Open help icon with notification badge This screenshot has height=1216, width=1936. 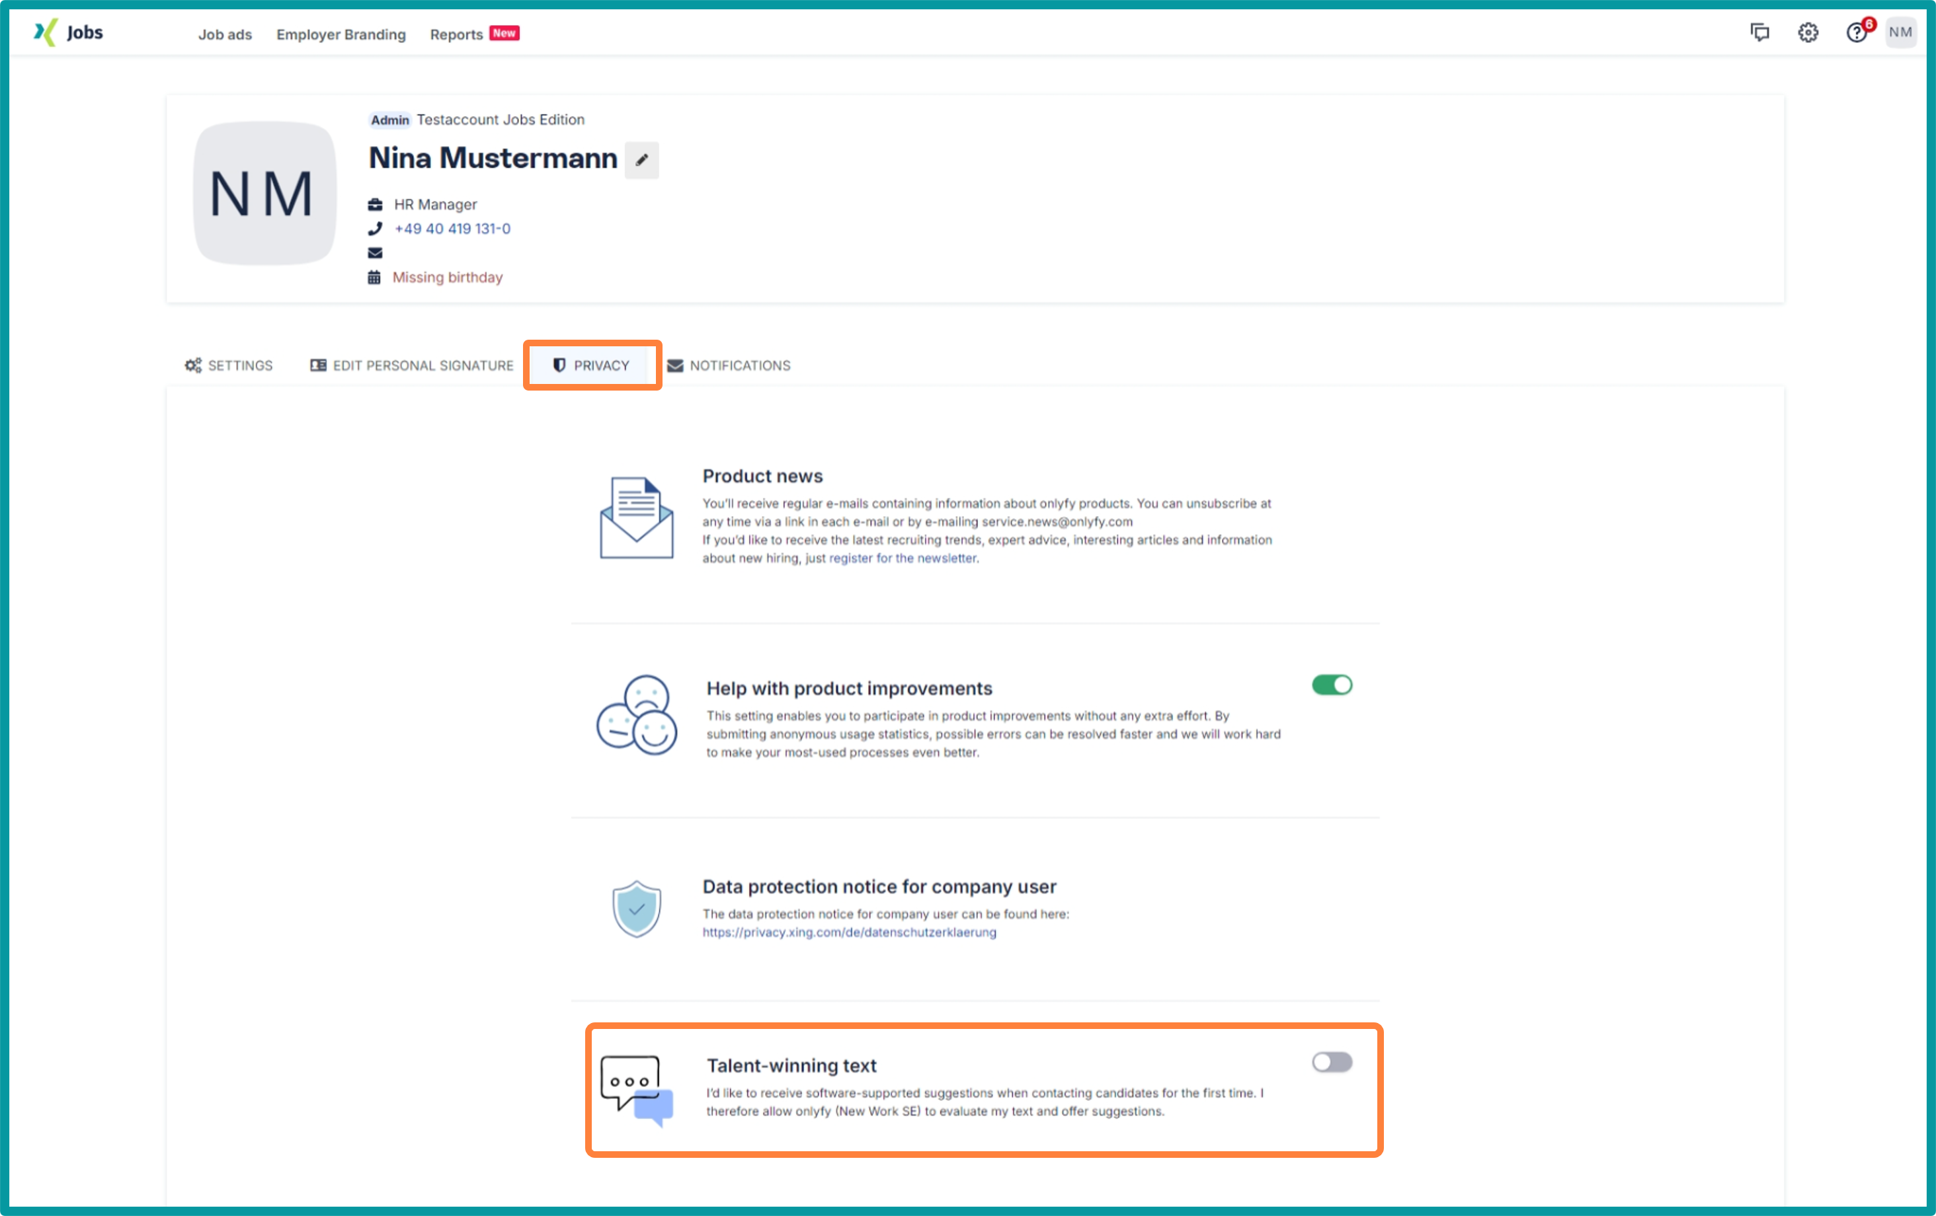pos(1857,32)
